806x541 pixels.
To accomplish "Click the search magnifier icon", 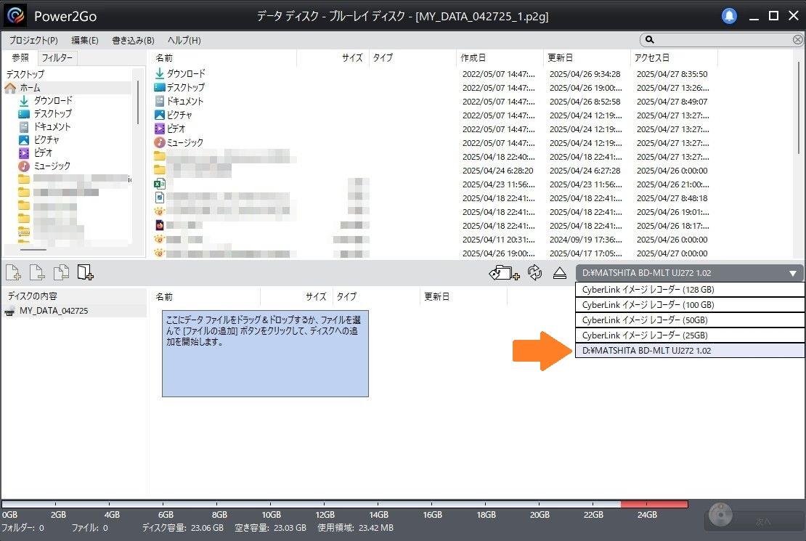I will tap(650, 40).
